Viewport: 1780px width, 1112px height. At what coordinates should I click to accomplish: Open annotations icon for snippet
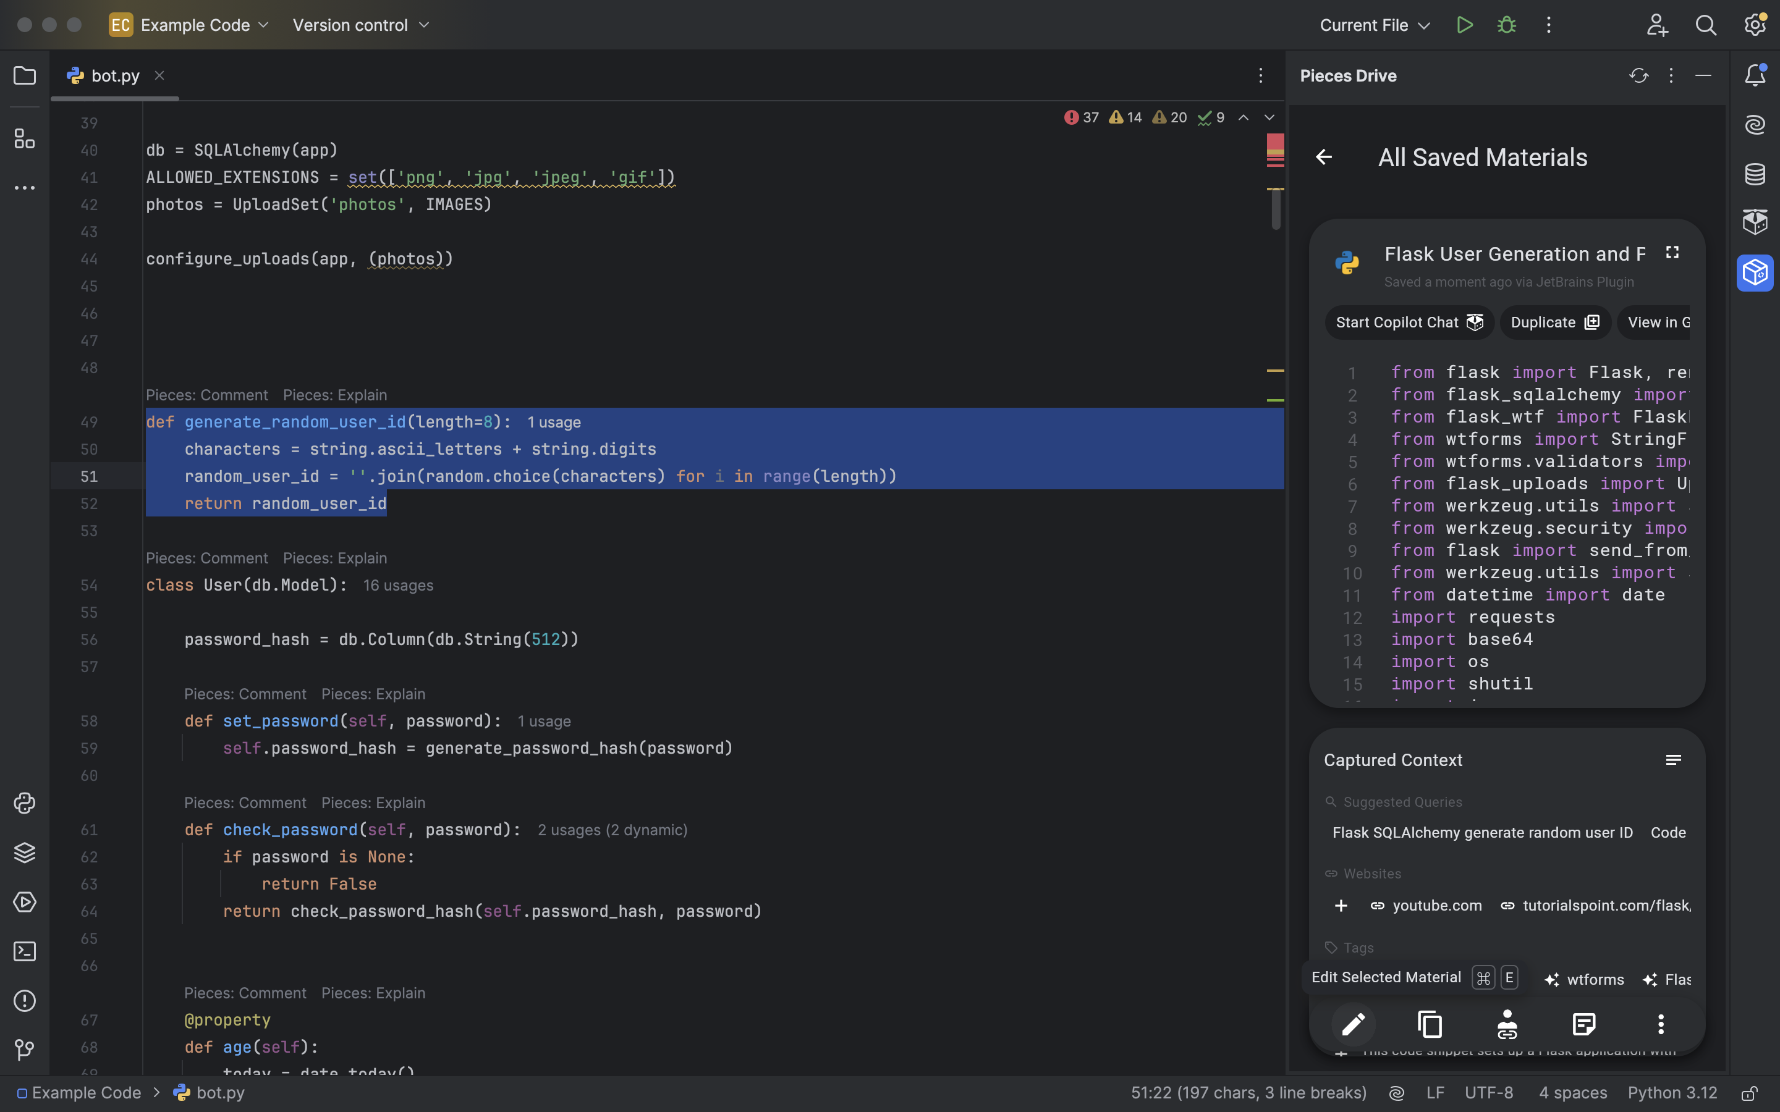[1583, 1024]
